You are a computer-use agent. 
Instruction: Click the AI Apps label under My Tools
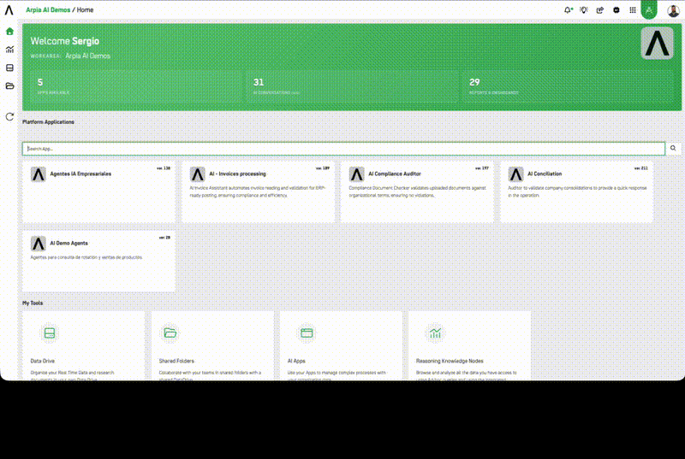(x=296, y=361)
